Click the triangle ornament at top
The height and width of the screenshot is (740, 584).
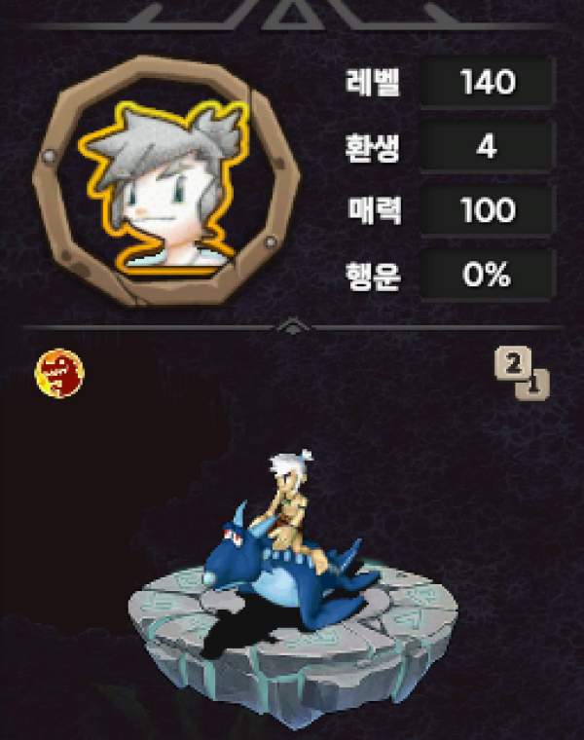(290, 15)
